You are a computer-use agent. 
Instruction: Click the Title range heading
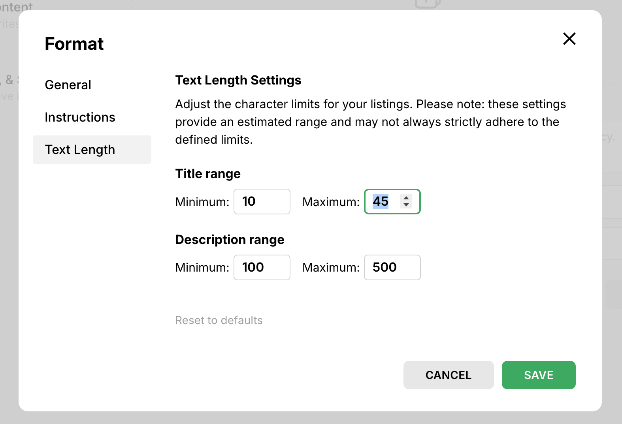[208, 174]
